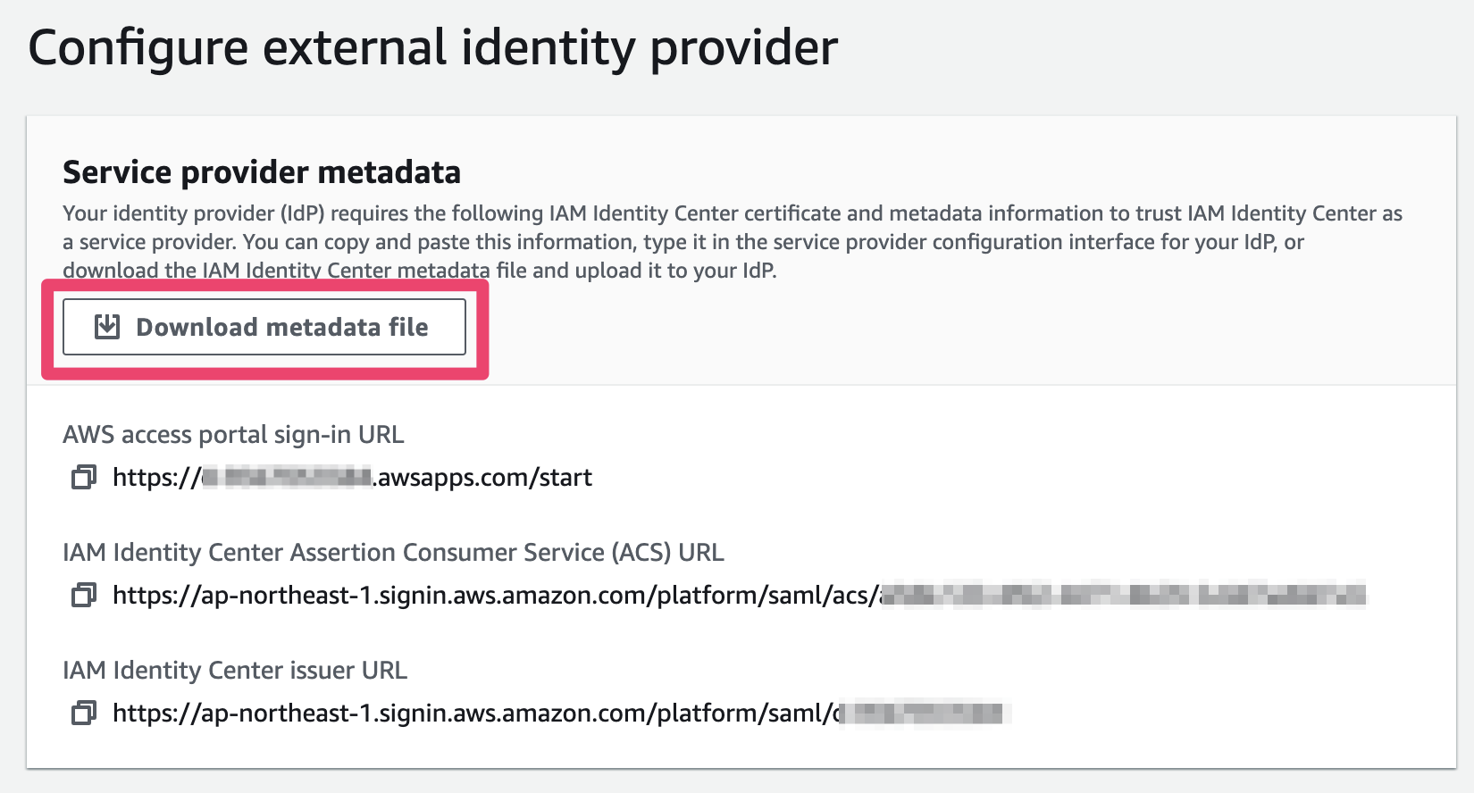Screen dimensions: 1474x793
Task: Click the 'https://' prefix of the sign-in URL
Action: coord(156,478)
